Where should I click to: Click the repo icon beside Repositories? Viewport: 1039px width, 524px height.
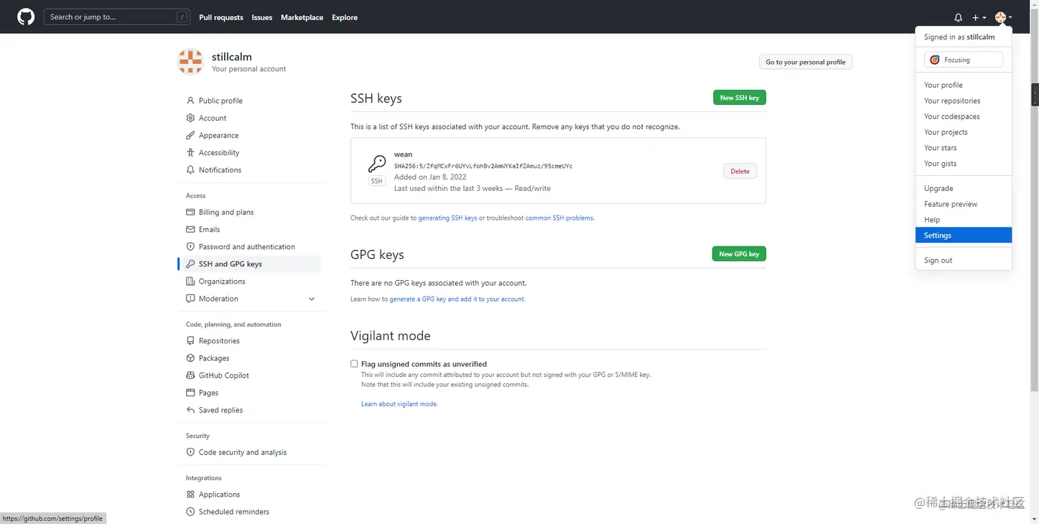tap(190, 341)
